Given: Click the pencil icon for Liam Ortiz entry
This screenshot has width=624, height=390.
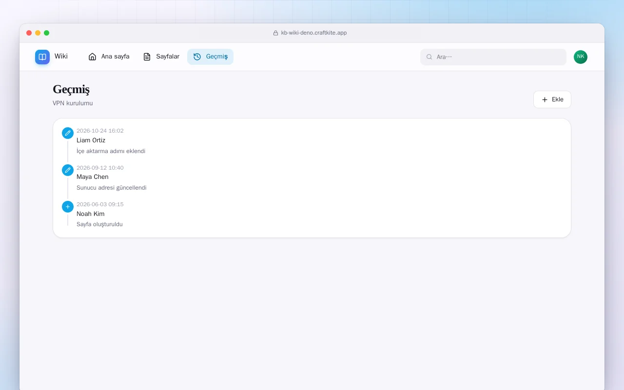Looking at the screenshot, I should [68, 133].
